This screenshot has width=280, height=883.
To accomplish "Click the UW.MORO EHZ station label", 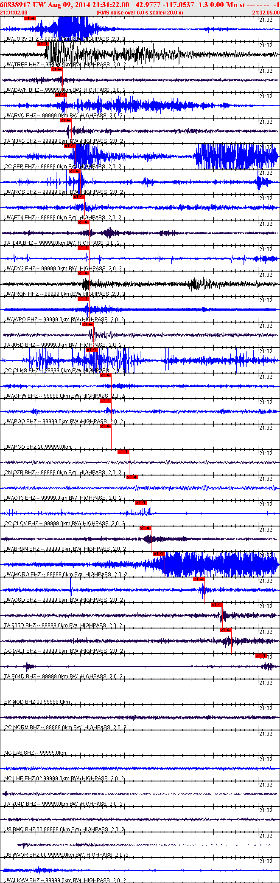I will [22, 575].
